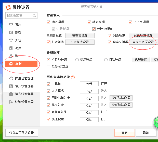Click the 搜索设置项 search field
This screenshot has width=158, height=142.
[x=21, y=15]
